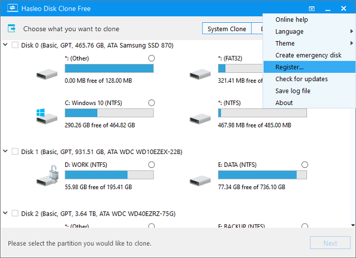Screen dimensions: 356x258
Task: Select Create emergency disk menu entry
Action: [x=308, y=55]
